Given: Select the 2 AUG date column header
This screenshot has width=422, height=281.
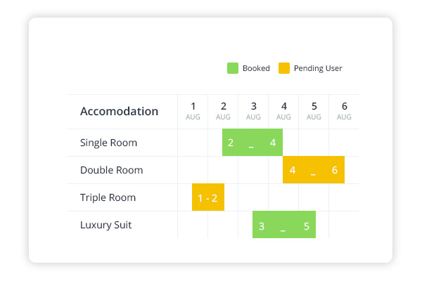Looking at the screenshot, I should pos(223,111).
